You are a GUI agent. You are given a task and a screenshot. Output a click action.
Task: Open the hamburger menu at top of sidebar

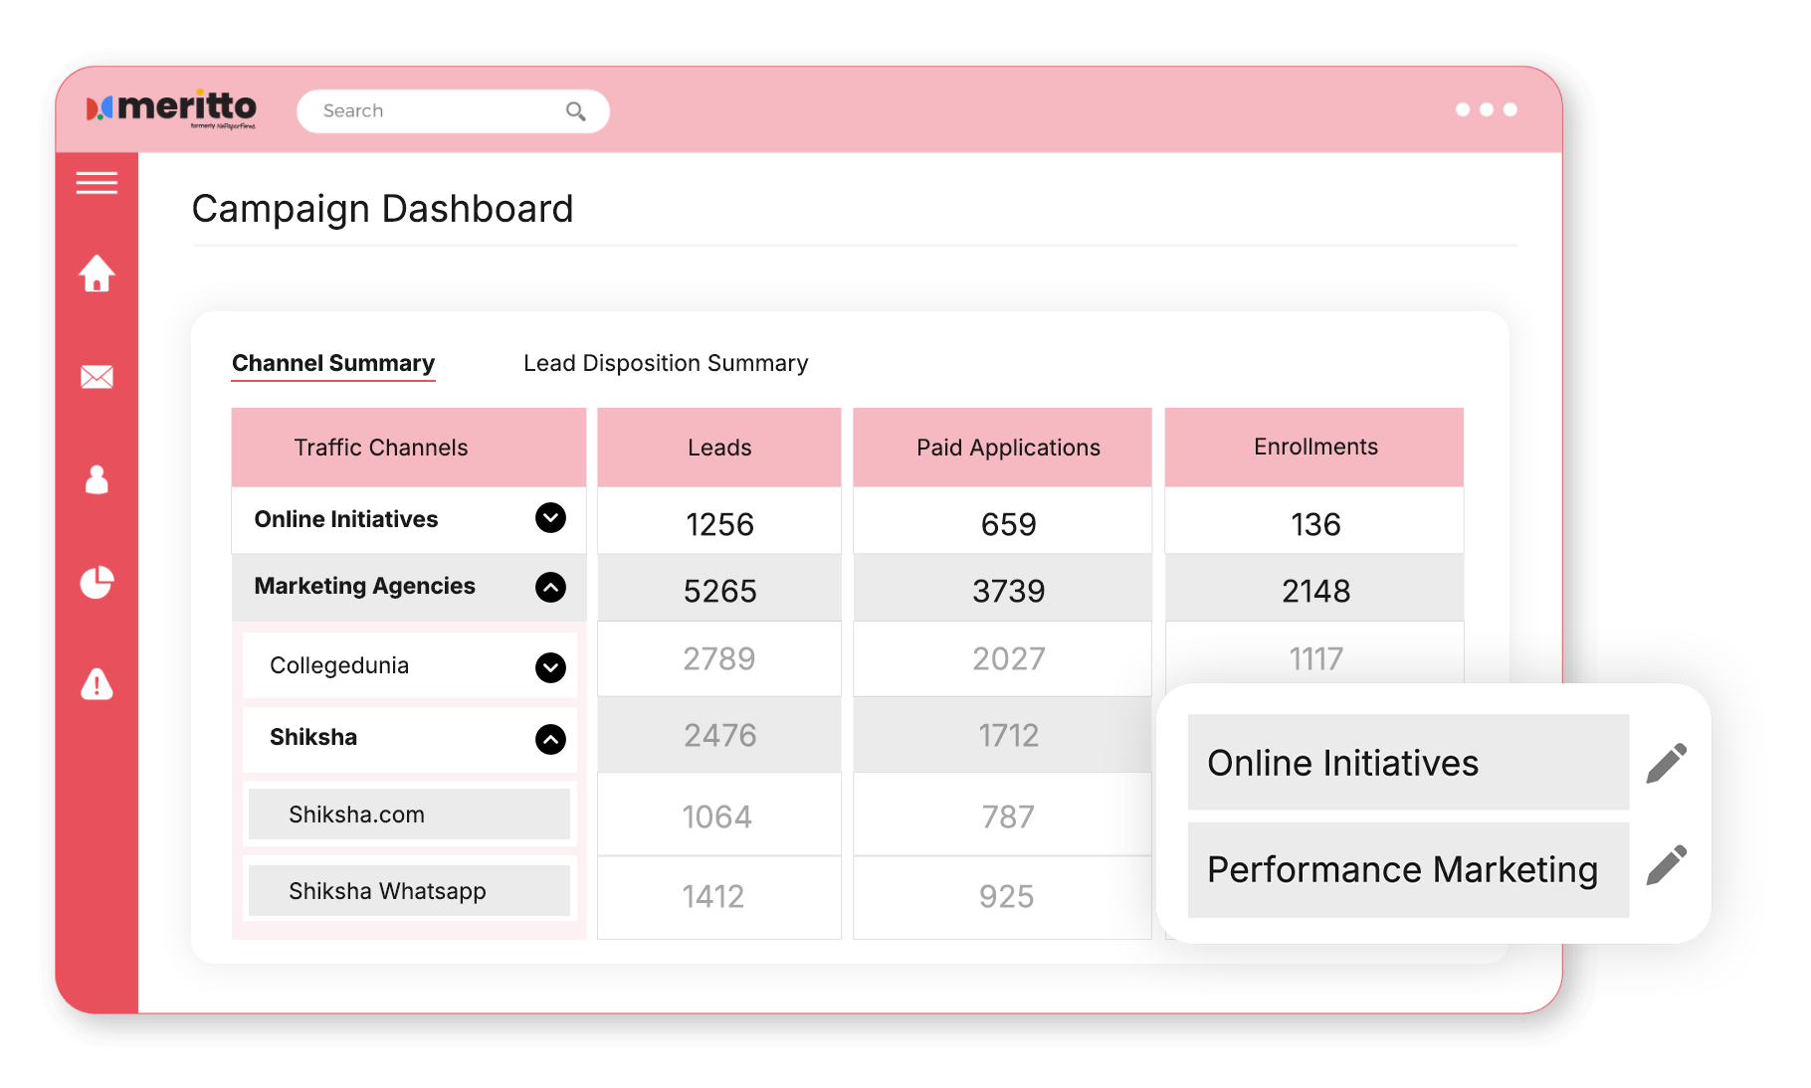(97, 184)
